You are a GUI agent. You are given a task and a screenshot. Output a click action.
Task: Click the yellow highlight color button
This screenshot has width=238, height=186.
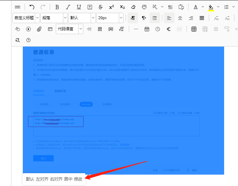click(x=211, y=7)
